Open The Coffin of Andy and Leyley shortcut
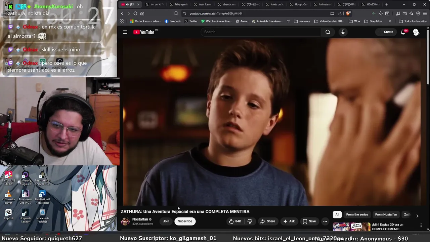This screenshot has height=242, width=430. (x=42, y=178)
